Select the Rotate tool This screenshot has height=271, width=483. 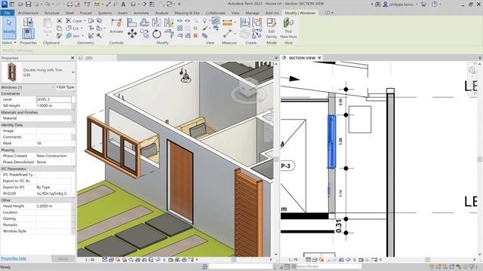click(156, 34)
